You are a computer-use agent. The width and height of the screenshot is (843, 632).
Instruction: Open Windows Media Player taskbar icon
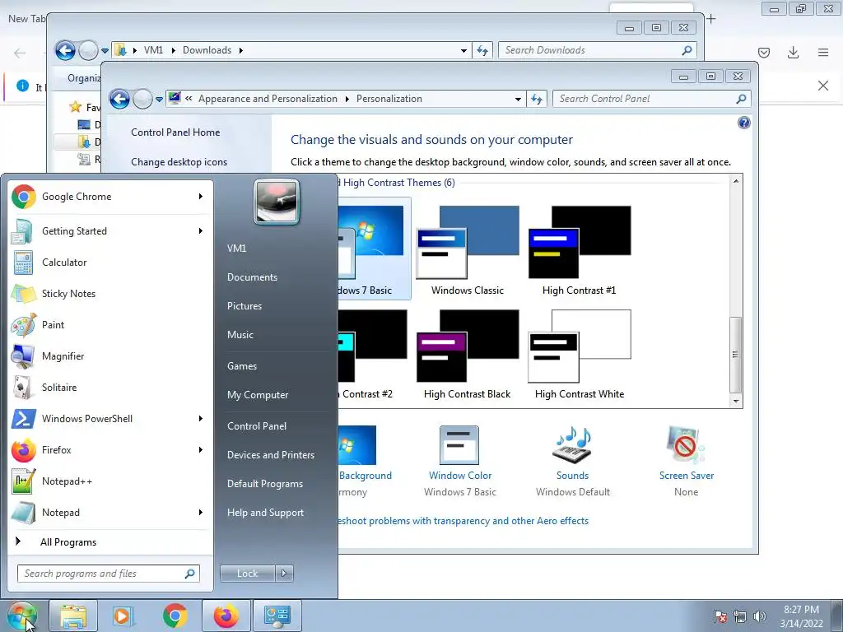123,616
